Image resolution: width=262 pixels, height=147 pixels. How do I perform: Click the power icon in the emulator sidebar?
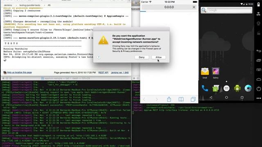pos(259,89)
